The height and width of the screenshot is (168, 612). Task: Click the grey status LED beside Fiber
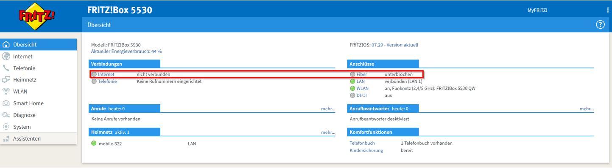coord(352,74)
